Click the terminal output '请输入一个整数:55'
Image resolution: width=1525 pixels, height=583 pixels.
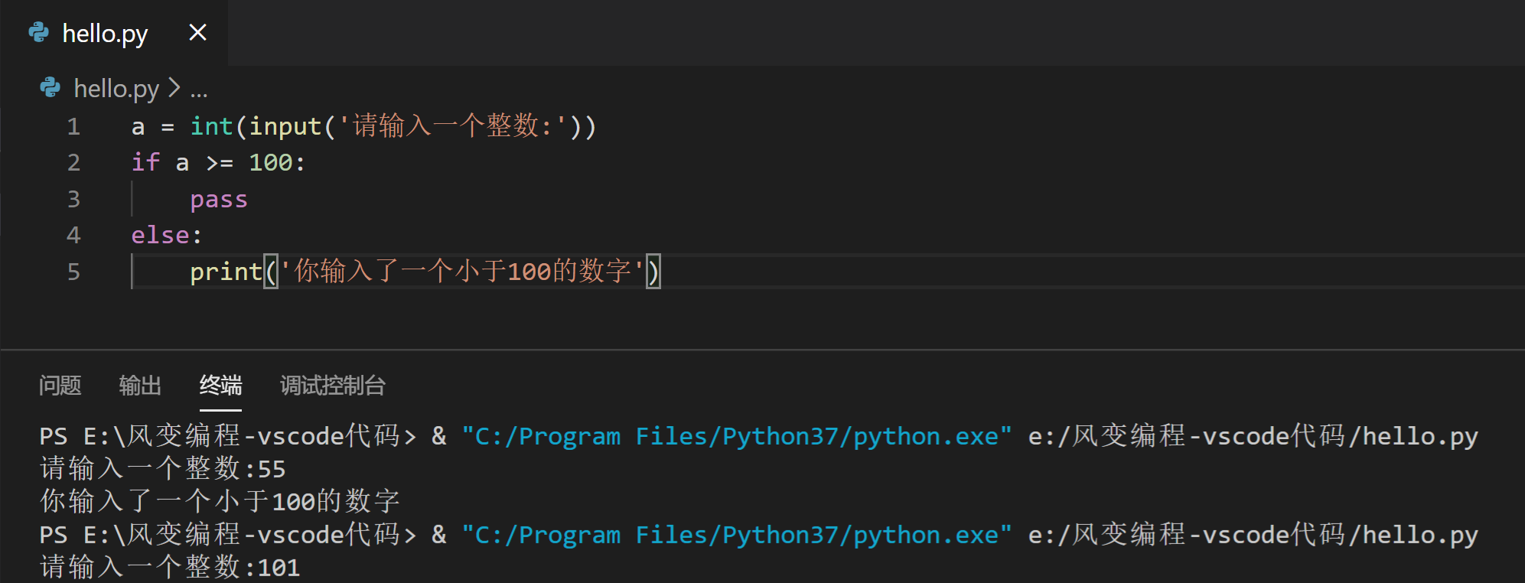pos(163,468)
